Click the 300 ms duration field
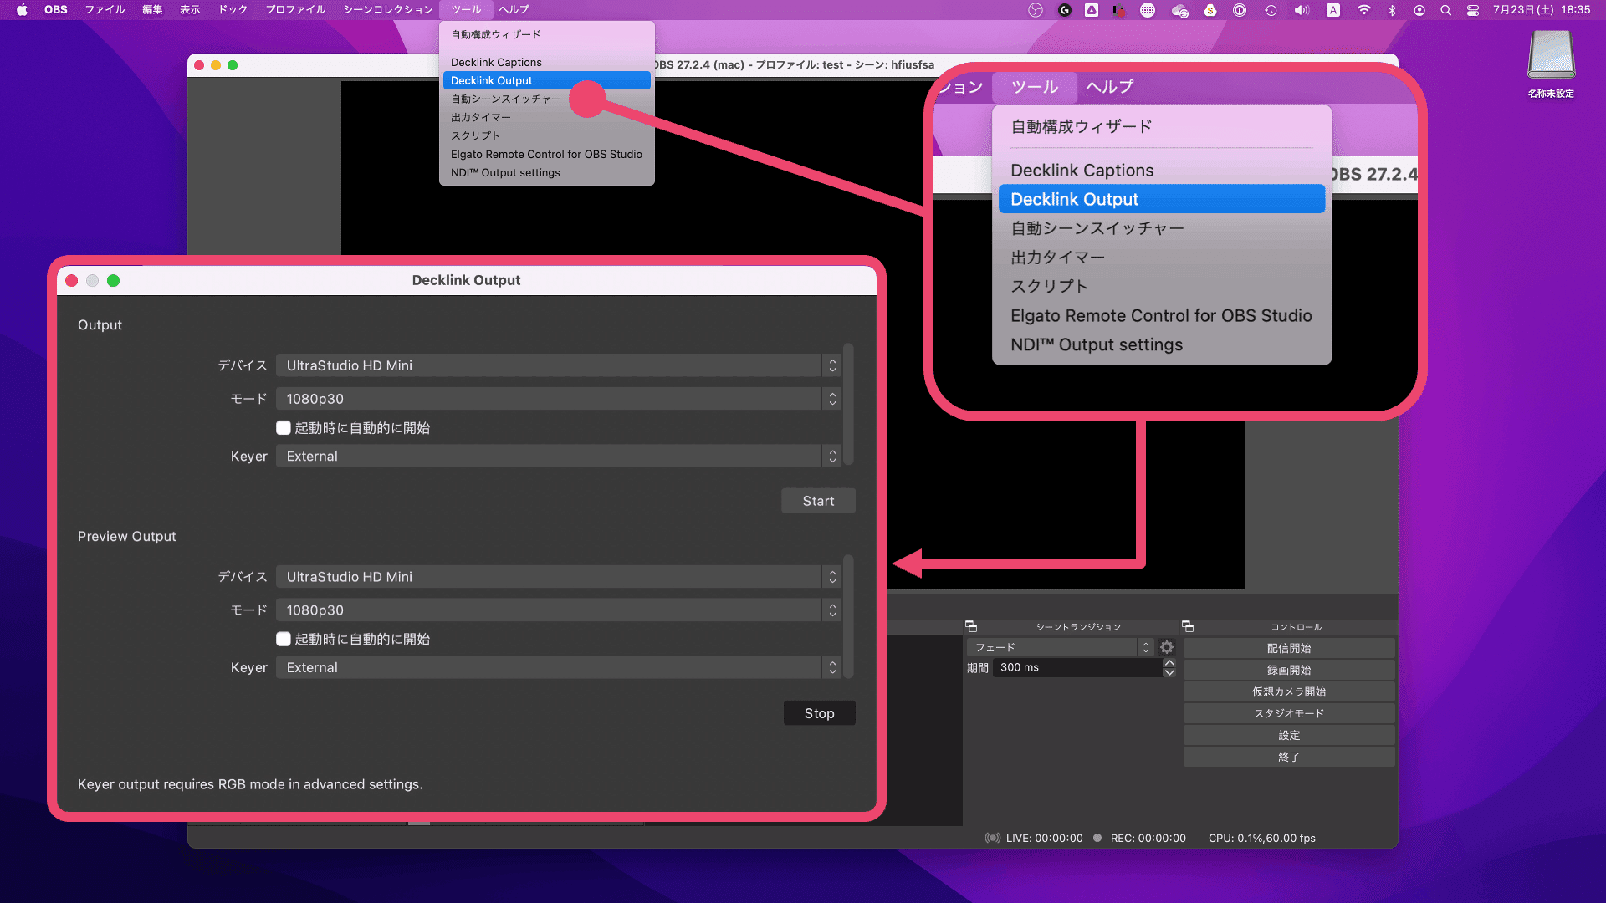1606x903 pixels. pyautogui.click(x=1077, y=667)
